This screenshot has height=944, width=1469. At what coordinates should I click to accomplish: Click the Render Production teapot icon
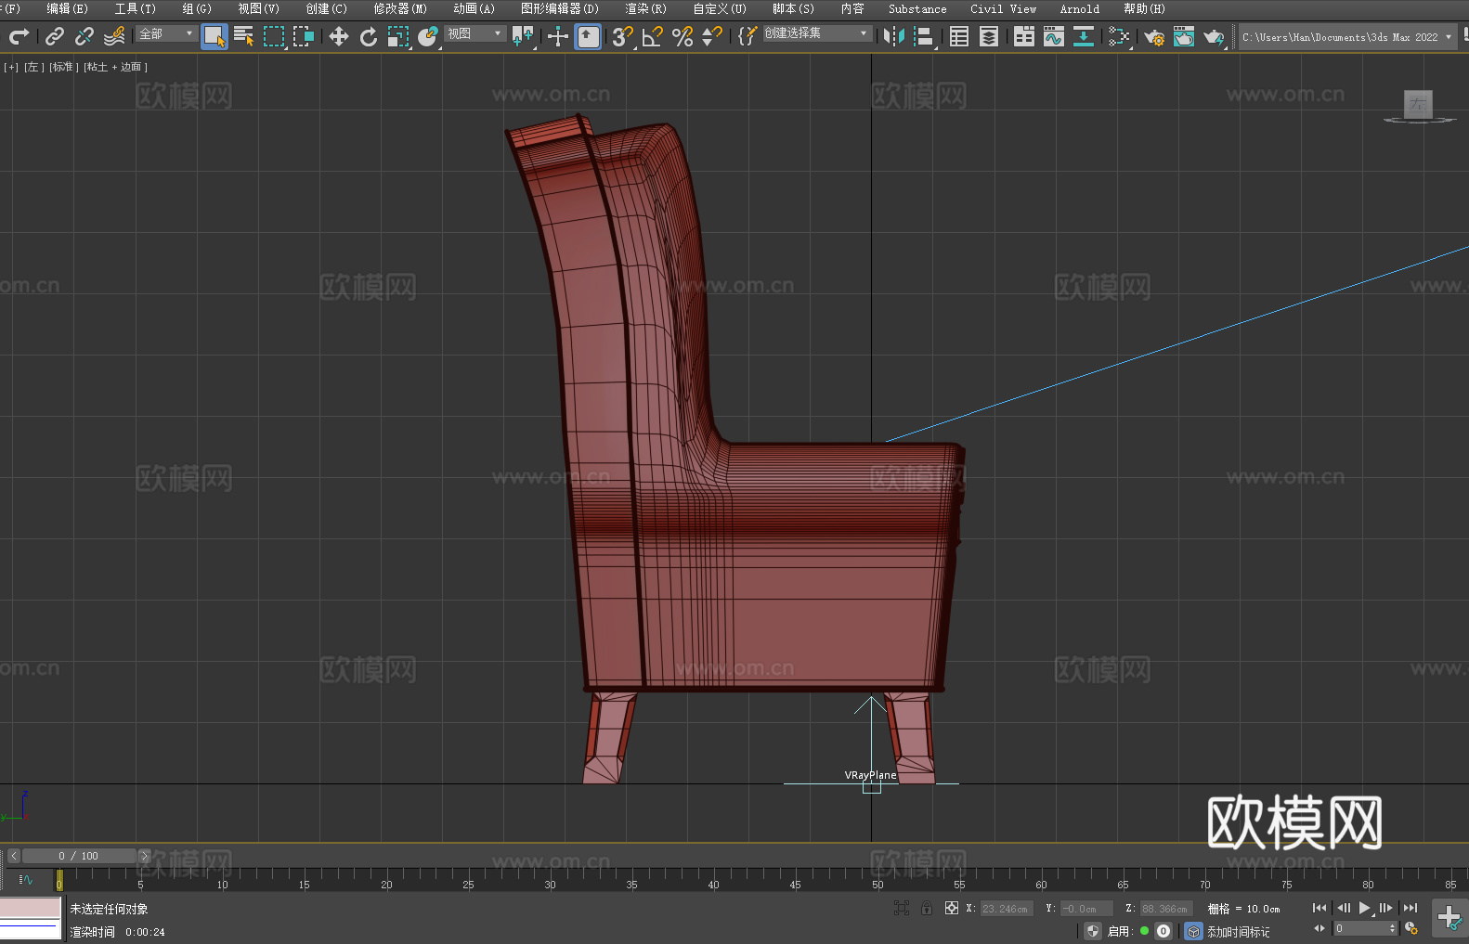[x=1214, y=36]
